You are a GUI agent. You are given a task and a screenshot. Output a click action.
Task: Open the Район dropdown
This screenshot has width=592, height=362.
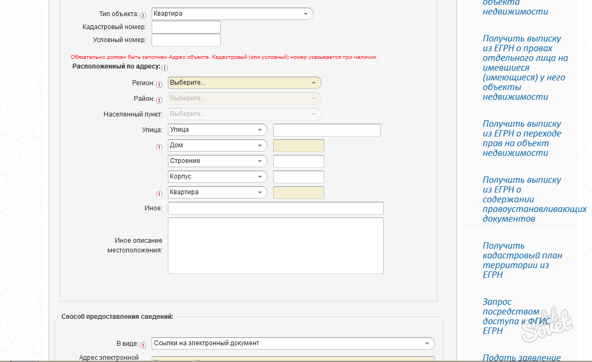pos(244,98)
